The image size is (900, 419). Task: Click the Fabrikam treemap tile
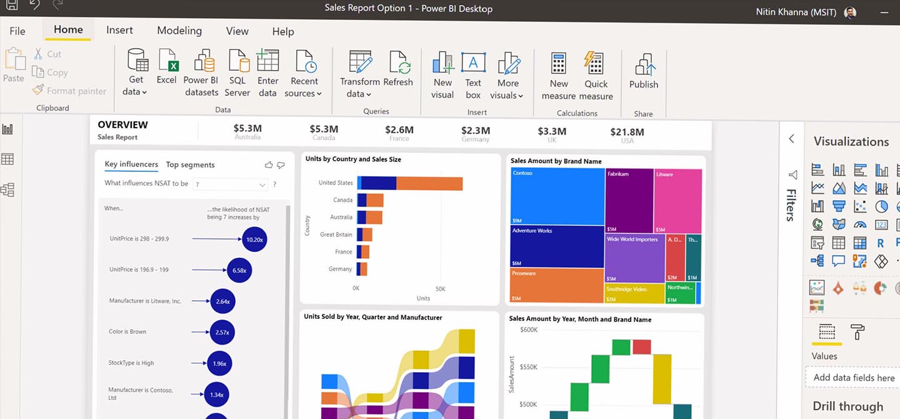(629, 201)
